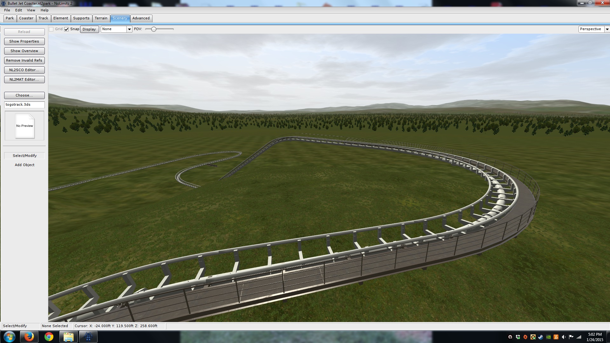Uncheck the Snap checkbox
The height and width of the screenshot is (343, 610).
66,29
